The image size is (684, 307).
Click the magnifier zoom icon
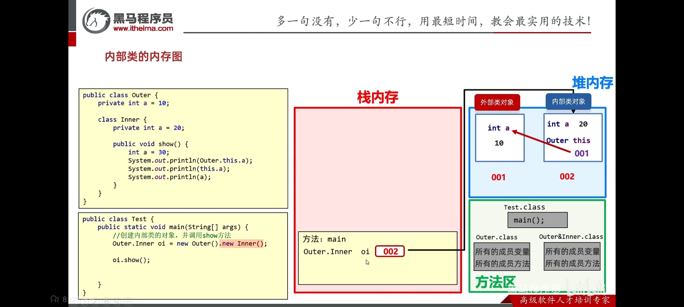pos(117,301)
